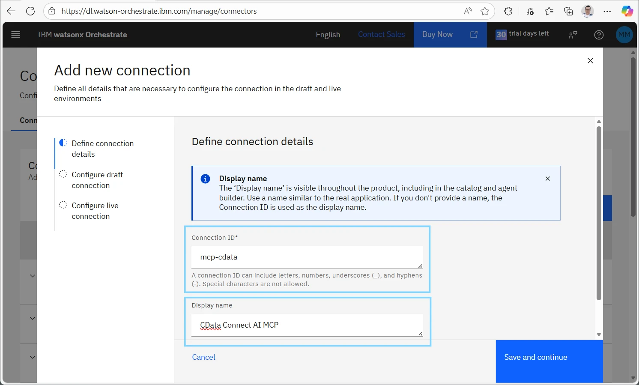Click the browser back arrow
This screenshot has height=385, width=639.
[x=11, y=11]
